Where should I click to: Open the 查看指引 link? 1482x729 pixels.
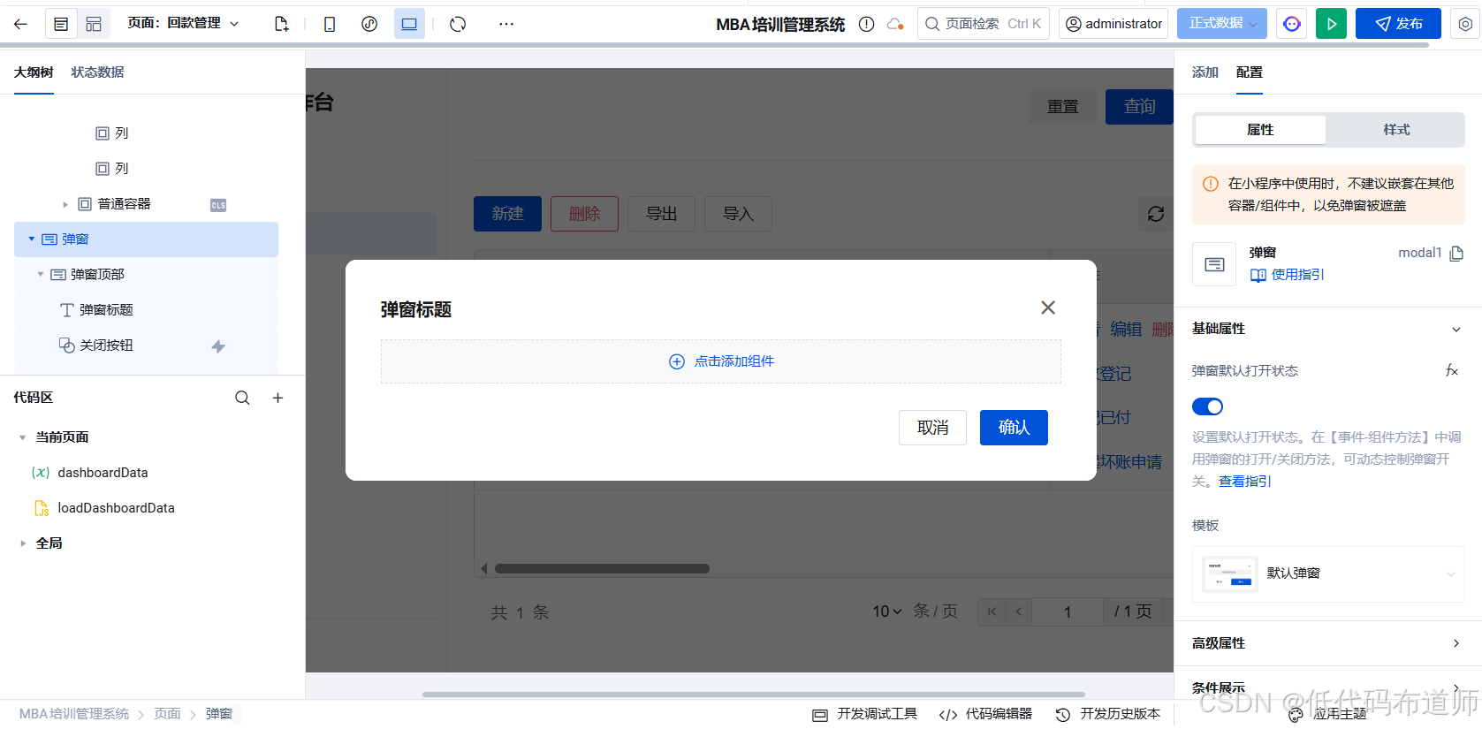coord(1245,482)
